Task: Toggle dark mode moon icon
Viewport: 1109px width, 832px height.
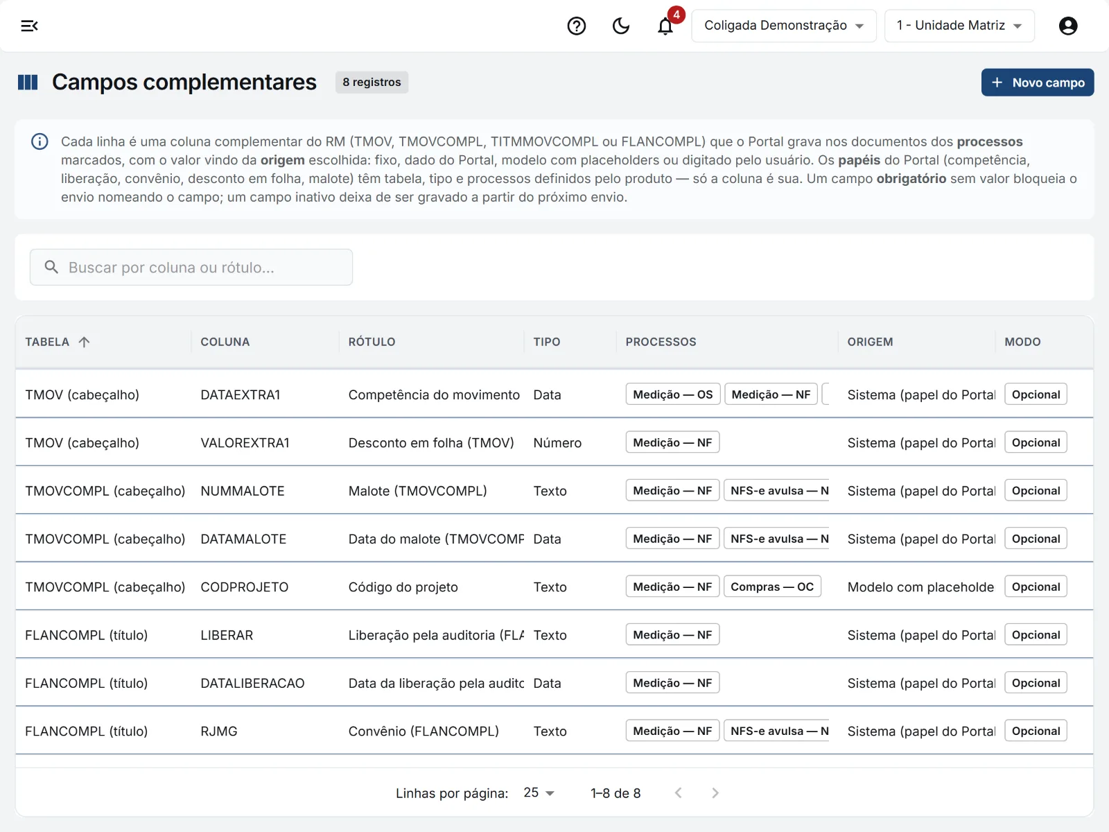Action: [621, 26]
